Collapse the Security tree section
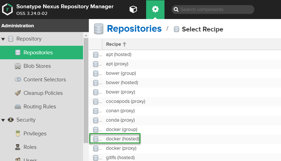The image size is (281, 161). (3, 120)
